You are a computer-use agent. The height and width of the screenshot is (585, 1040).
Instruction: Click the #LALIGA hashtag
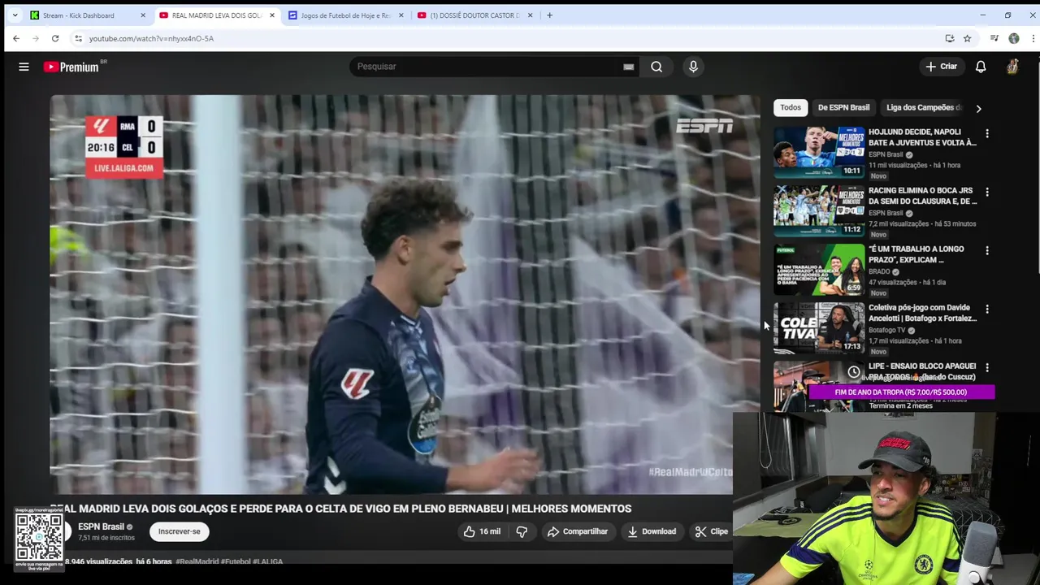click(267, 561)
